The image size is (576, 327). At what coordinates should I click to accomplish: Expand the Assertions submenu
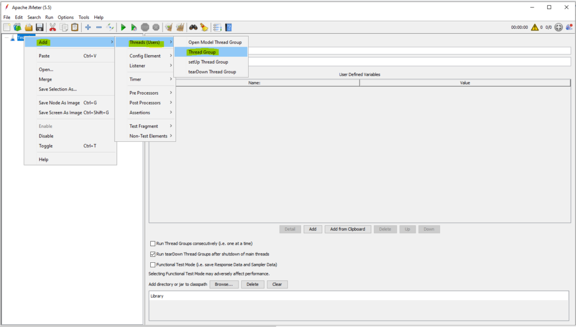point(140,113)
